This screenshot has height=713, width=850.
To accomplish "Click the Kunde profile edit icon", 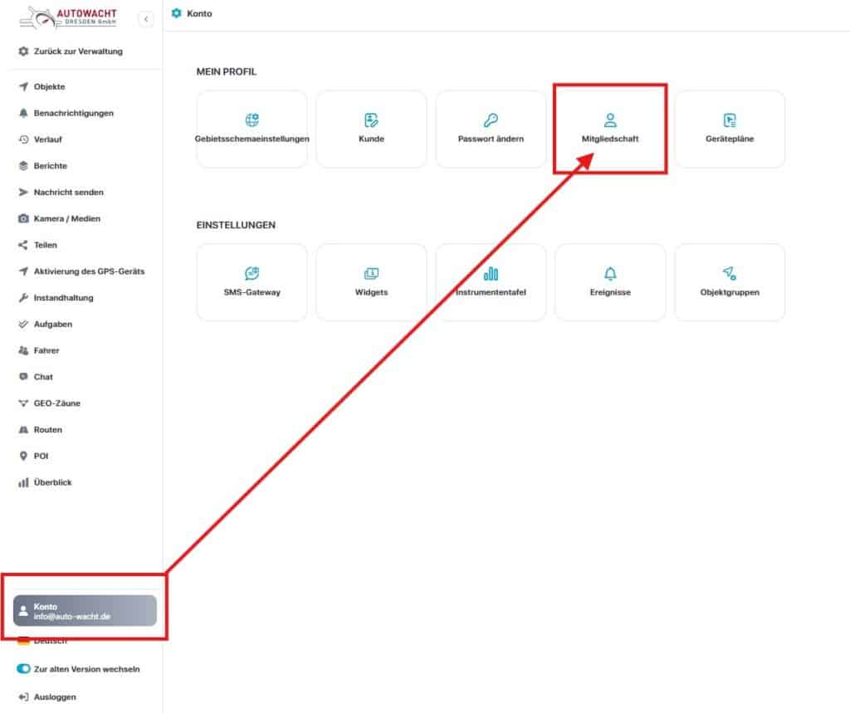I will coord(371,120).
